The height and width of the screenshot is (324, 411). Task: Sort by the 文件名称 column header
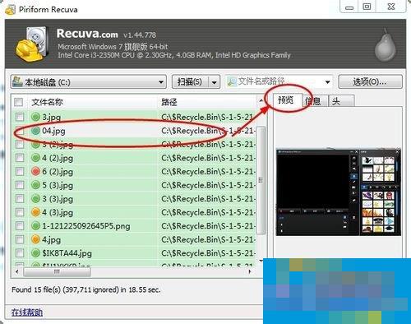pyautogui.click(x=47, y=102)
